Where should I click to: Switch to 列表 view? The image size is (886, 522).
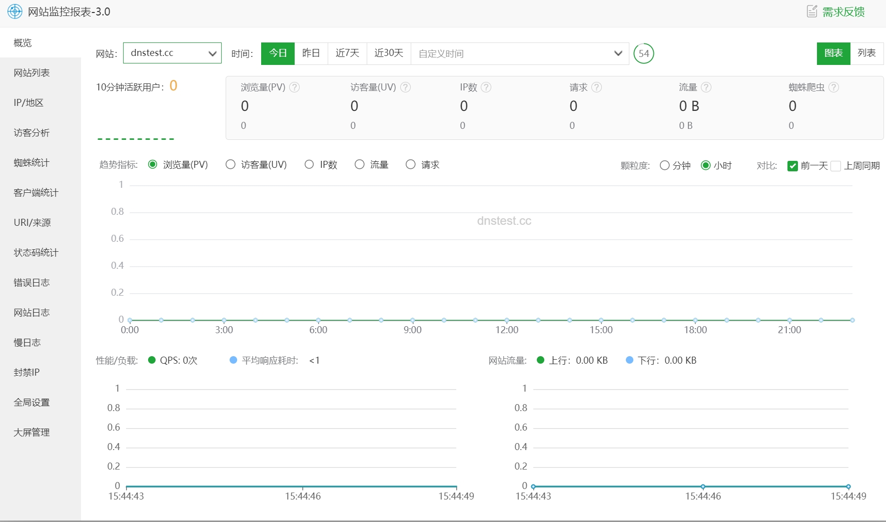(866, 53)
